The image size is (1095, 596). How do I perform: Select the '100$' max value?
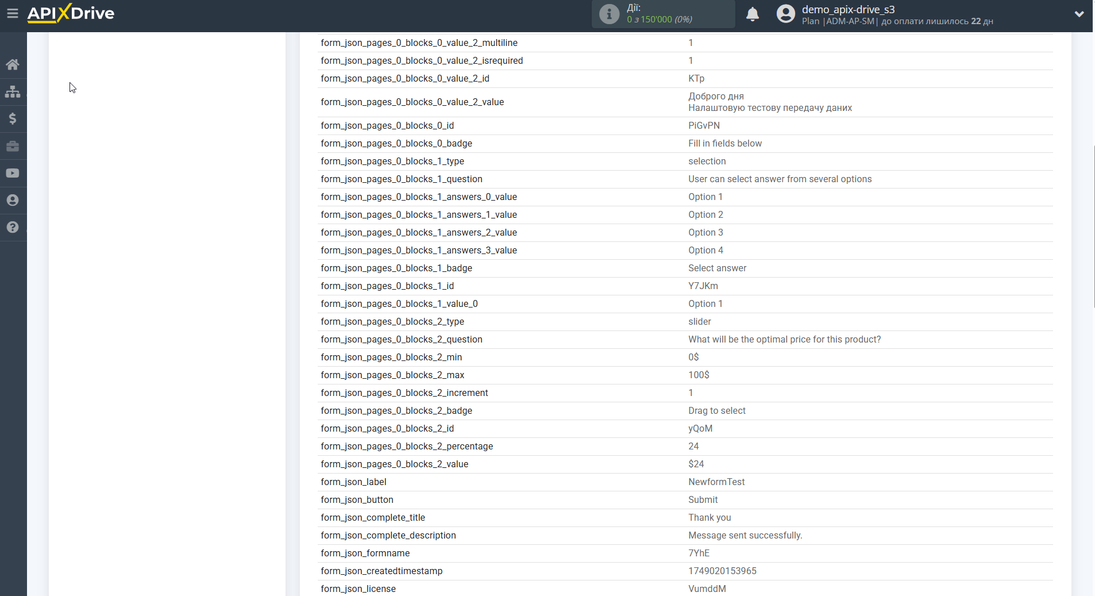click(x=699, y=375)
